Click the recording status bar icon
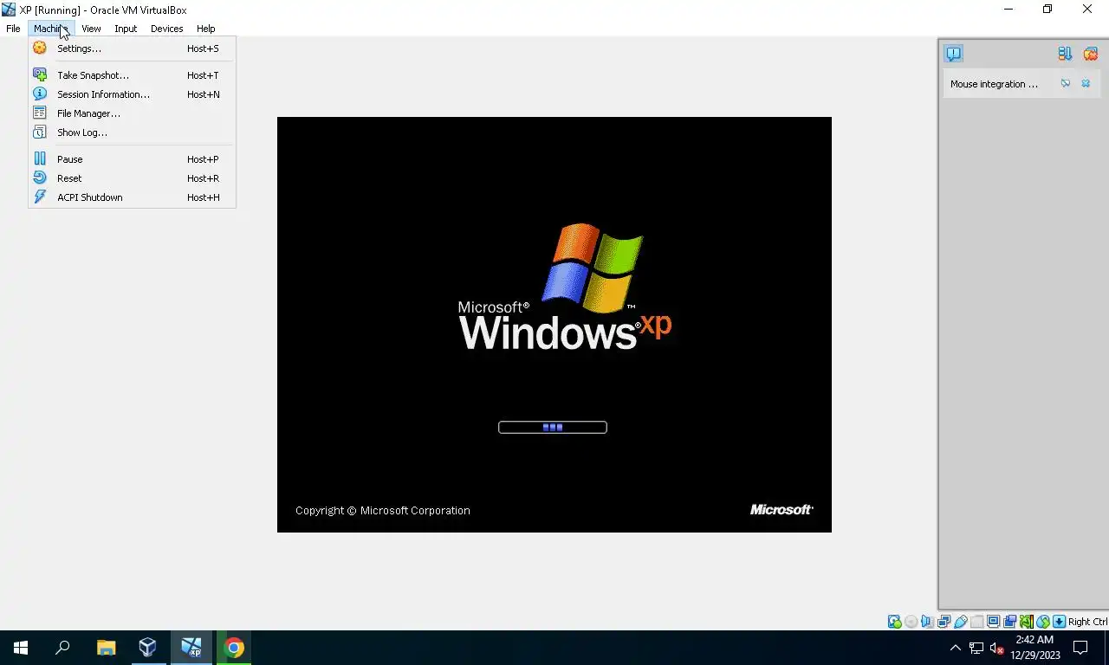This screenshot has width=1109, height=665. [x=1009, y=622]
